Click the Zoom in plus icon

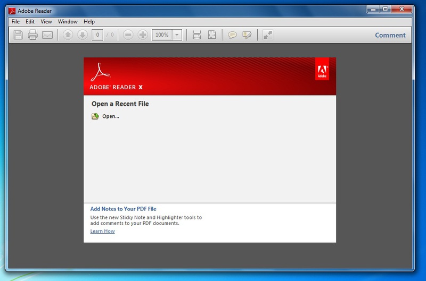[x=143, y=35]
